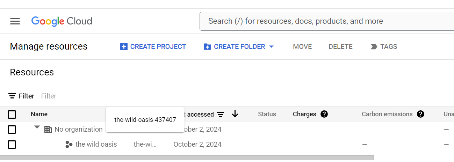Click the Name column header
The image size is (454, 162).
pos(39,114)
